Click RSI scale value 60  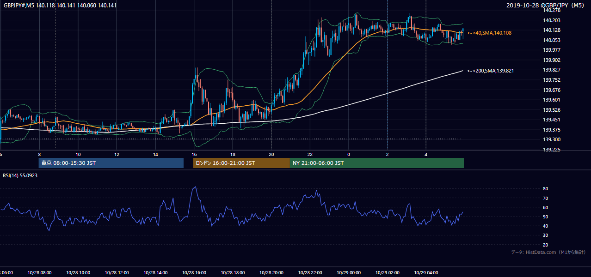[x=546, y=207]
